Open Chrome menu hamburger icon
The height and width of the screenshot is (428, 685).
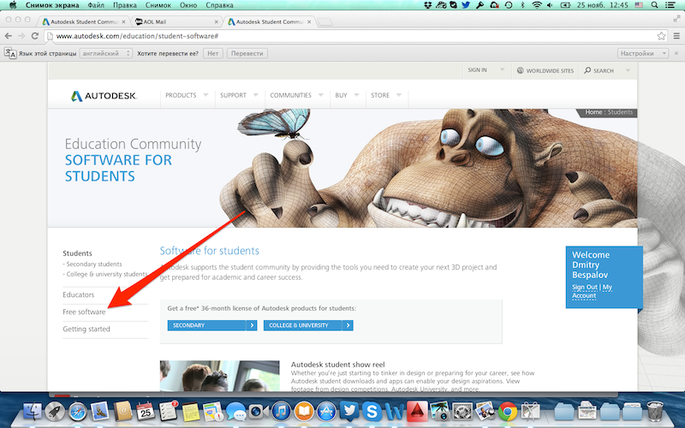pyautogui.click(x=676, y=36)
